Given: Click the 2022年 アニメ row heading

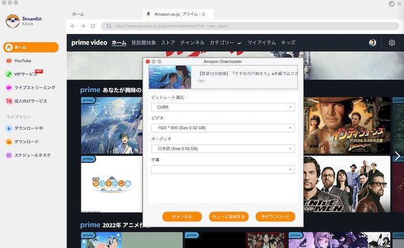Looking at the screenshot, I should coord(115,225).
